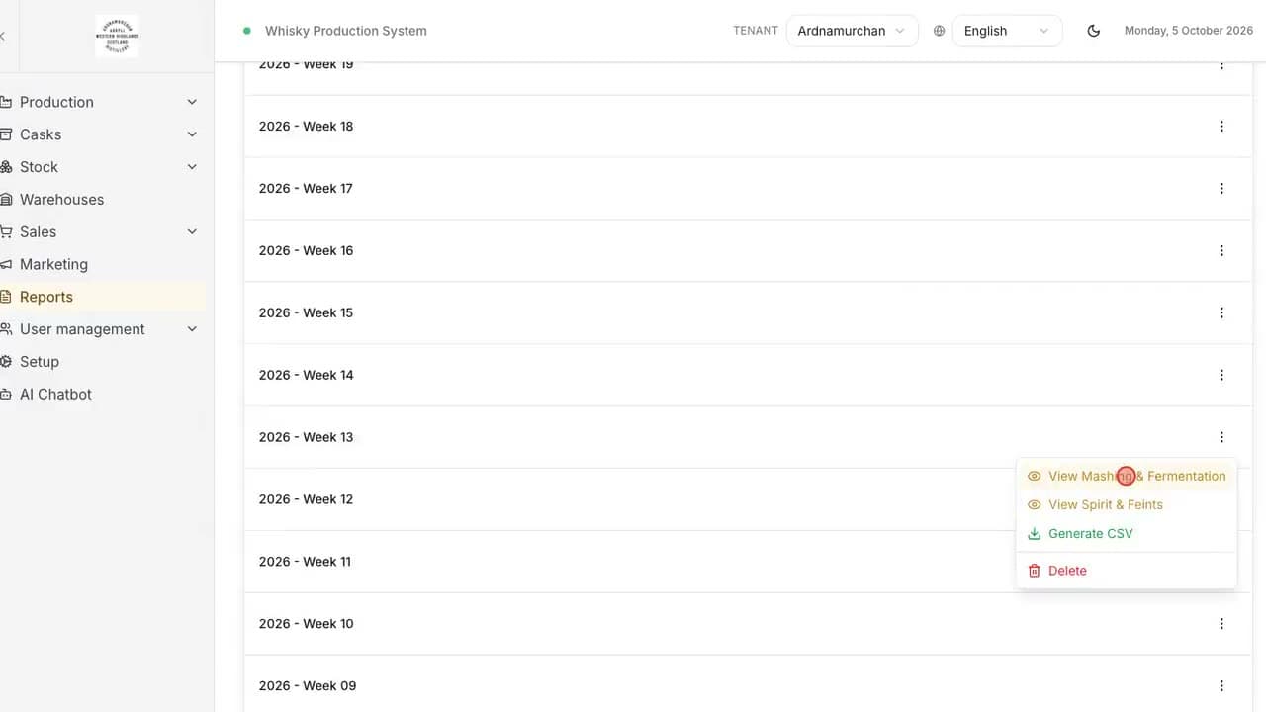The image size is (1266, 712).
Task: Open the distillery logo at top left
Action: 117,36
